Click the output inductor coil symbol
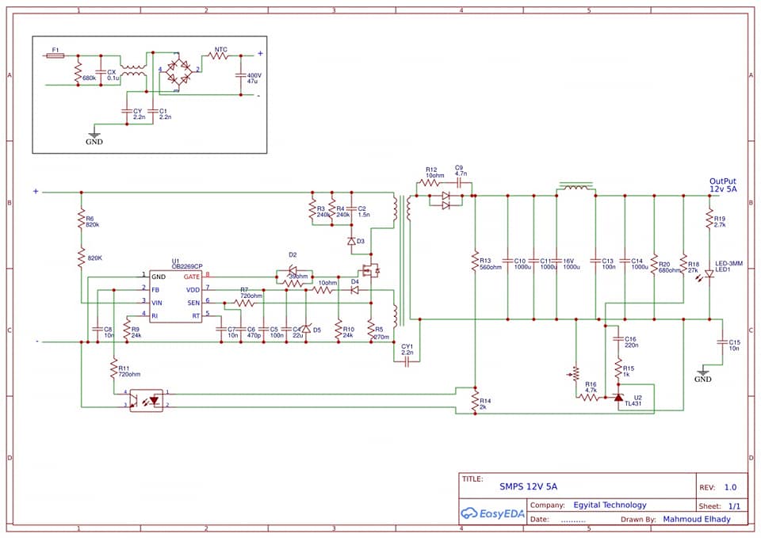The width and height of the screenshot is (761, 538). coord(576,187)
